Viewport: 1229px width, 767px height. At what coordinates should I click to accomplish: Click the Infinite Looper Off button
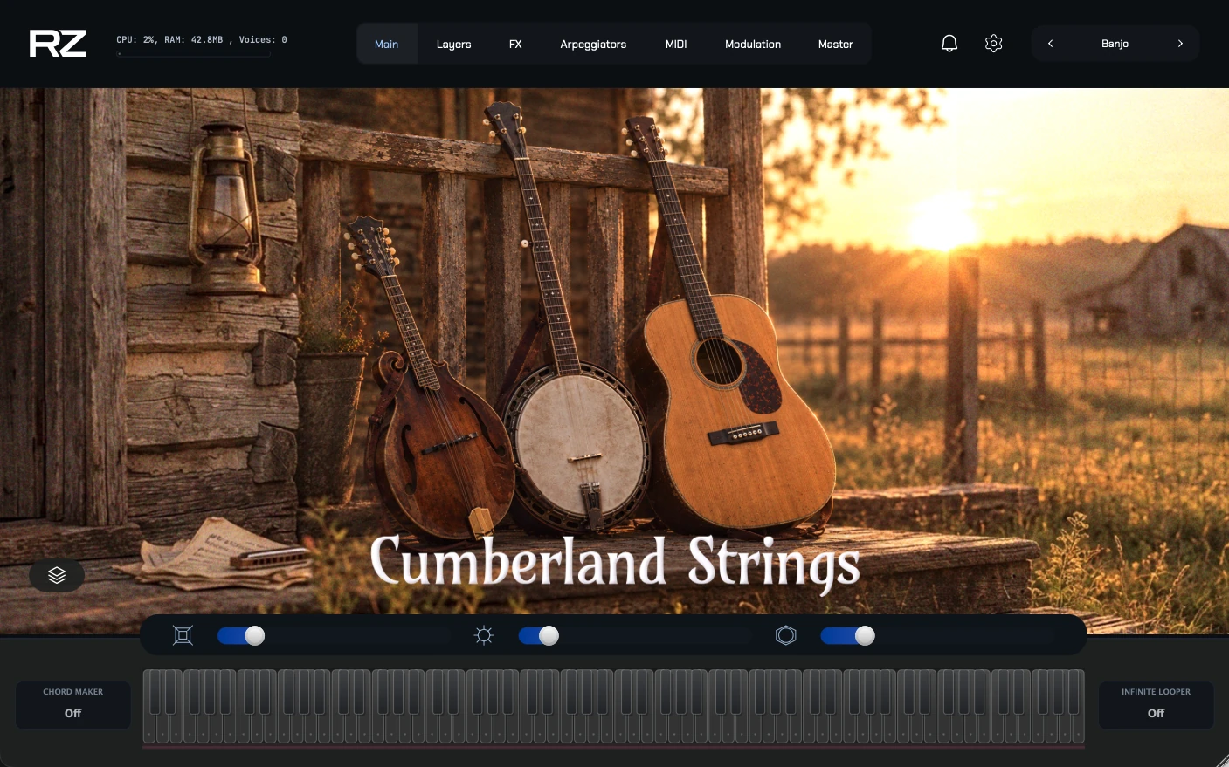(x=1156, y=705)
